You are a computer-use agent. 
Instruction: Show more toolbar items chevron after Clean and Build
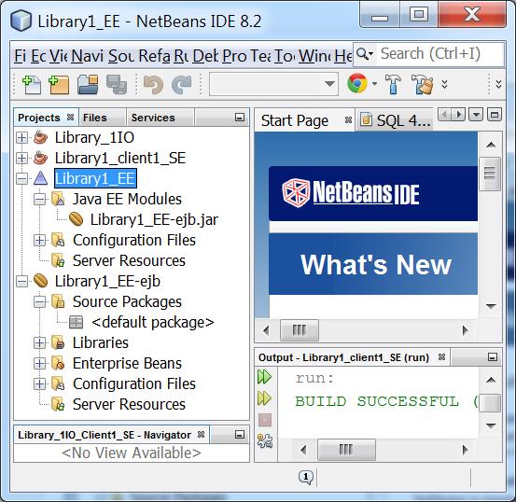pos(444,84)
